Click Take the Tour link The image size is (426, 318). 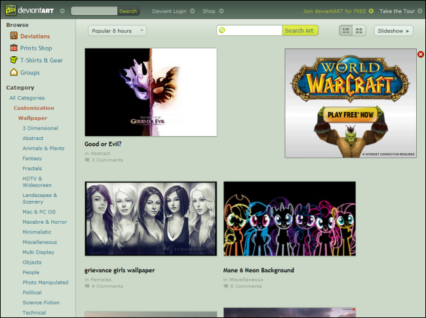(x=397, y=11)
